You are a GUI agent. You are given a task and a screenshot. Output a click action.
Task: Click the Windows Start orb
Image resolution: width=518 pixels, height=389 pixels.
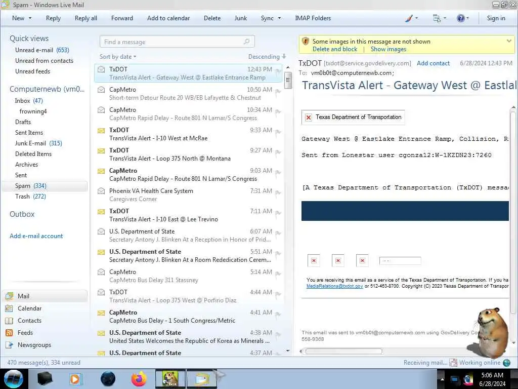pos(13,379)
